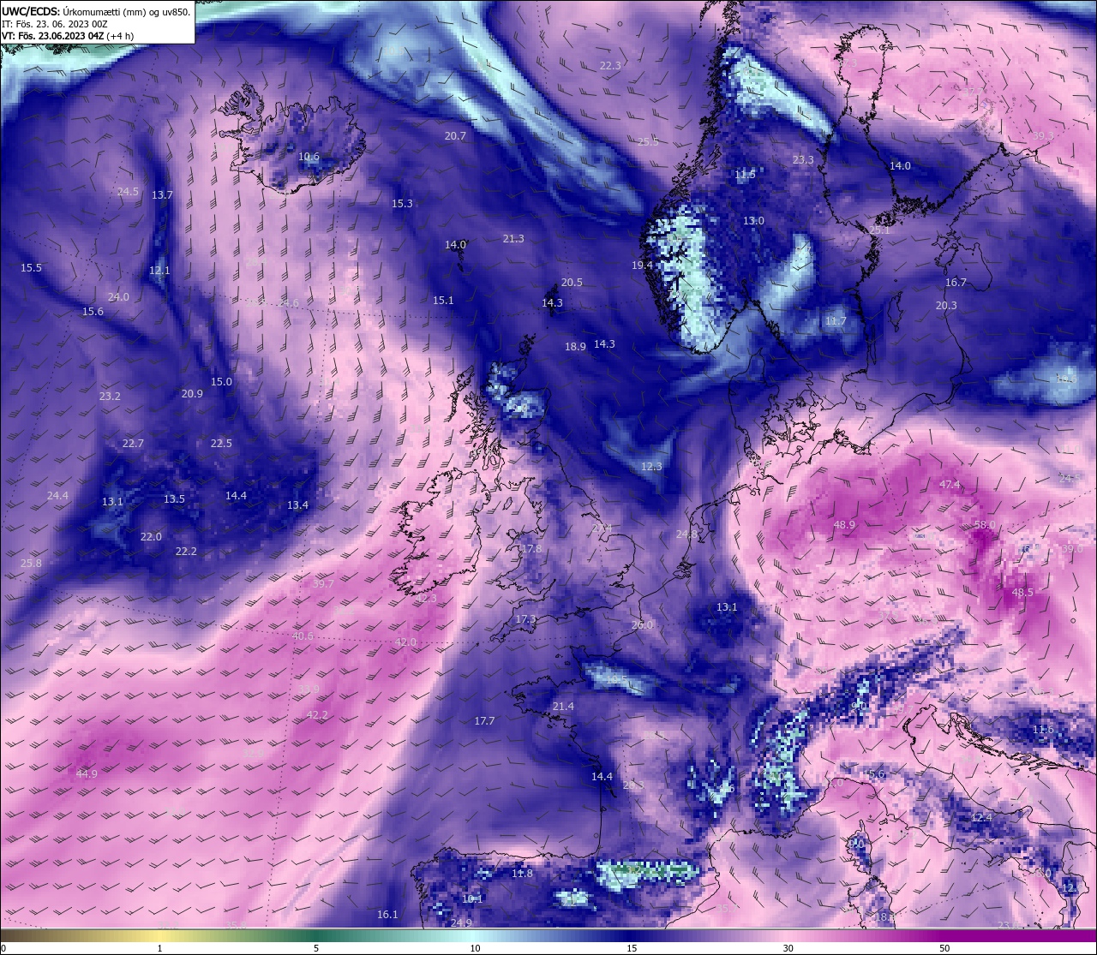Click the 22.5 value on the map
Image resolution: width=1097 pixels, height=955 pixels.
point(221,444)
